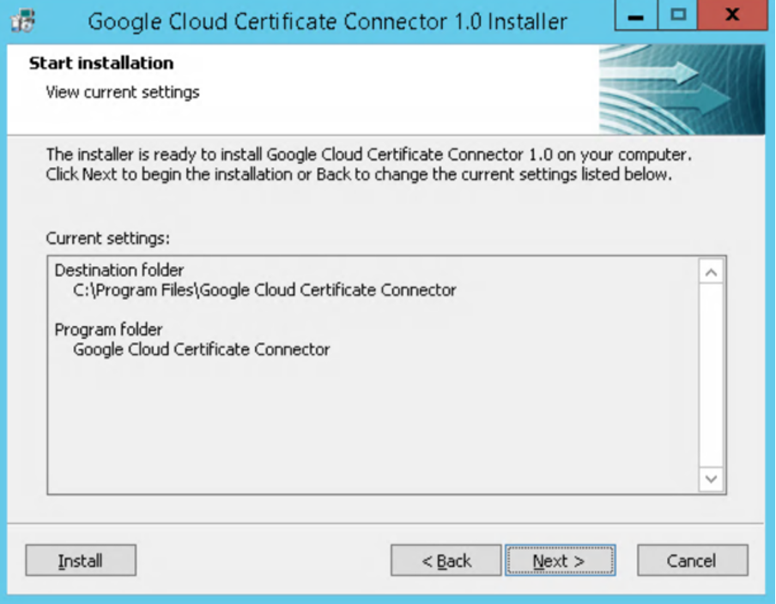Click the Destination folder label in settings
The width and height of the screenshot is (776, 604).
click(119, 270)
